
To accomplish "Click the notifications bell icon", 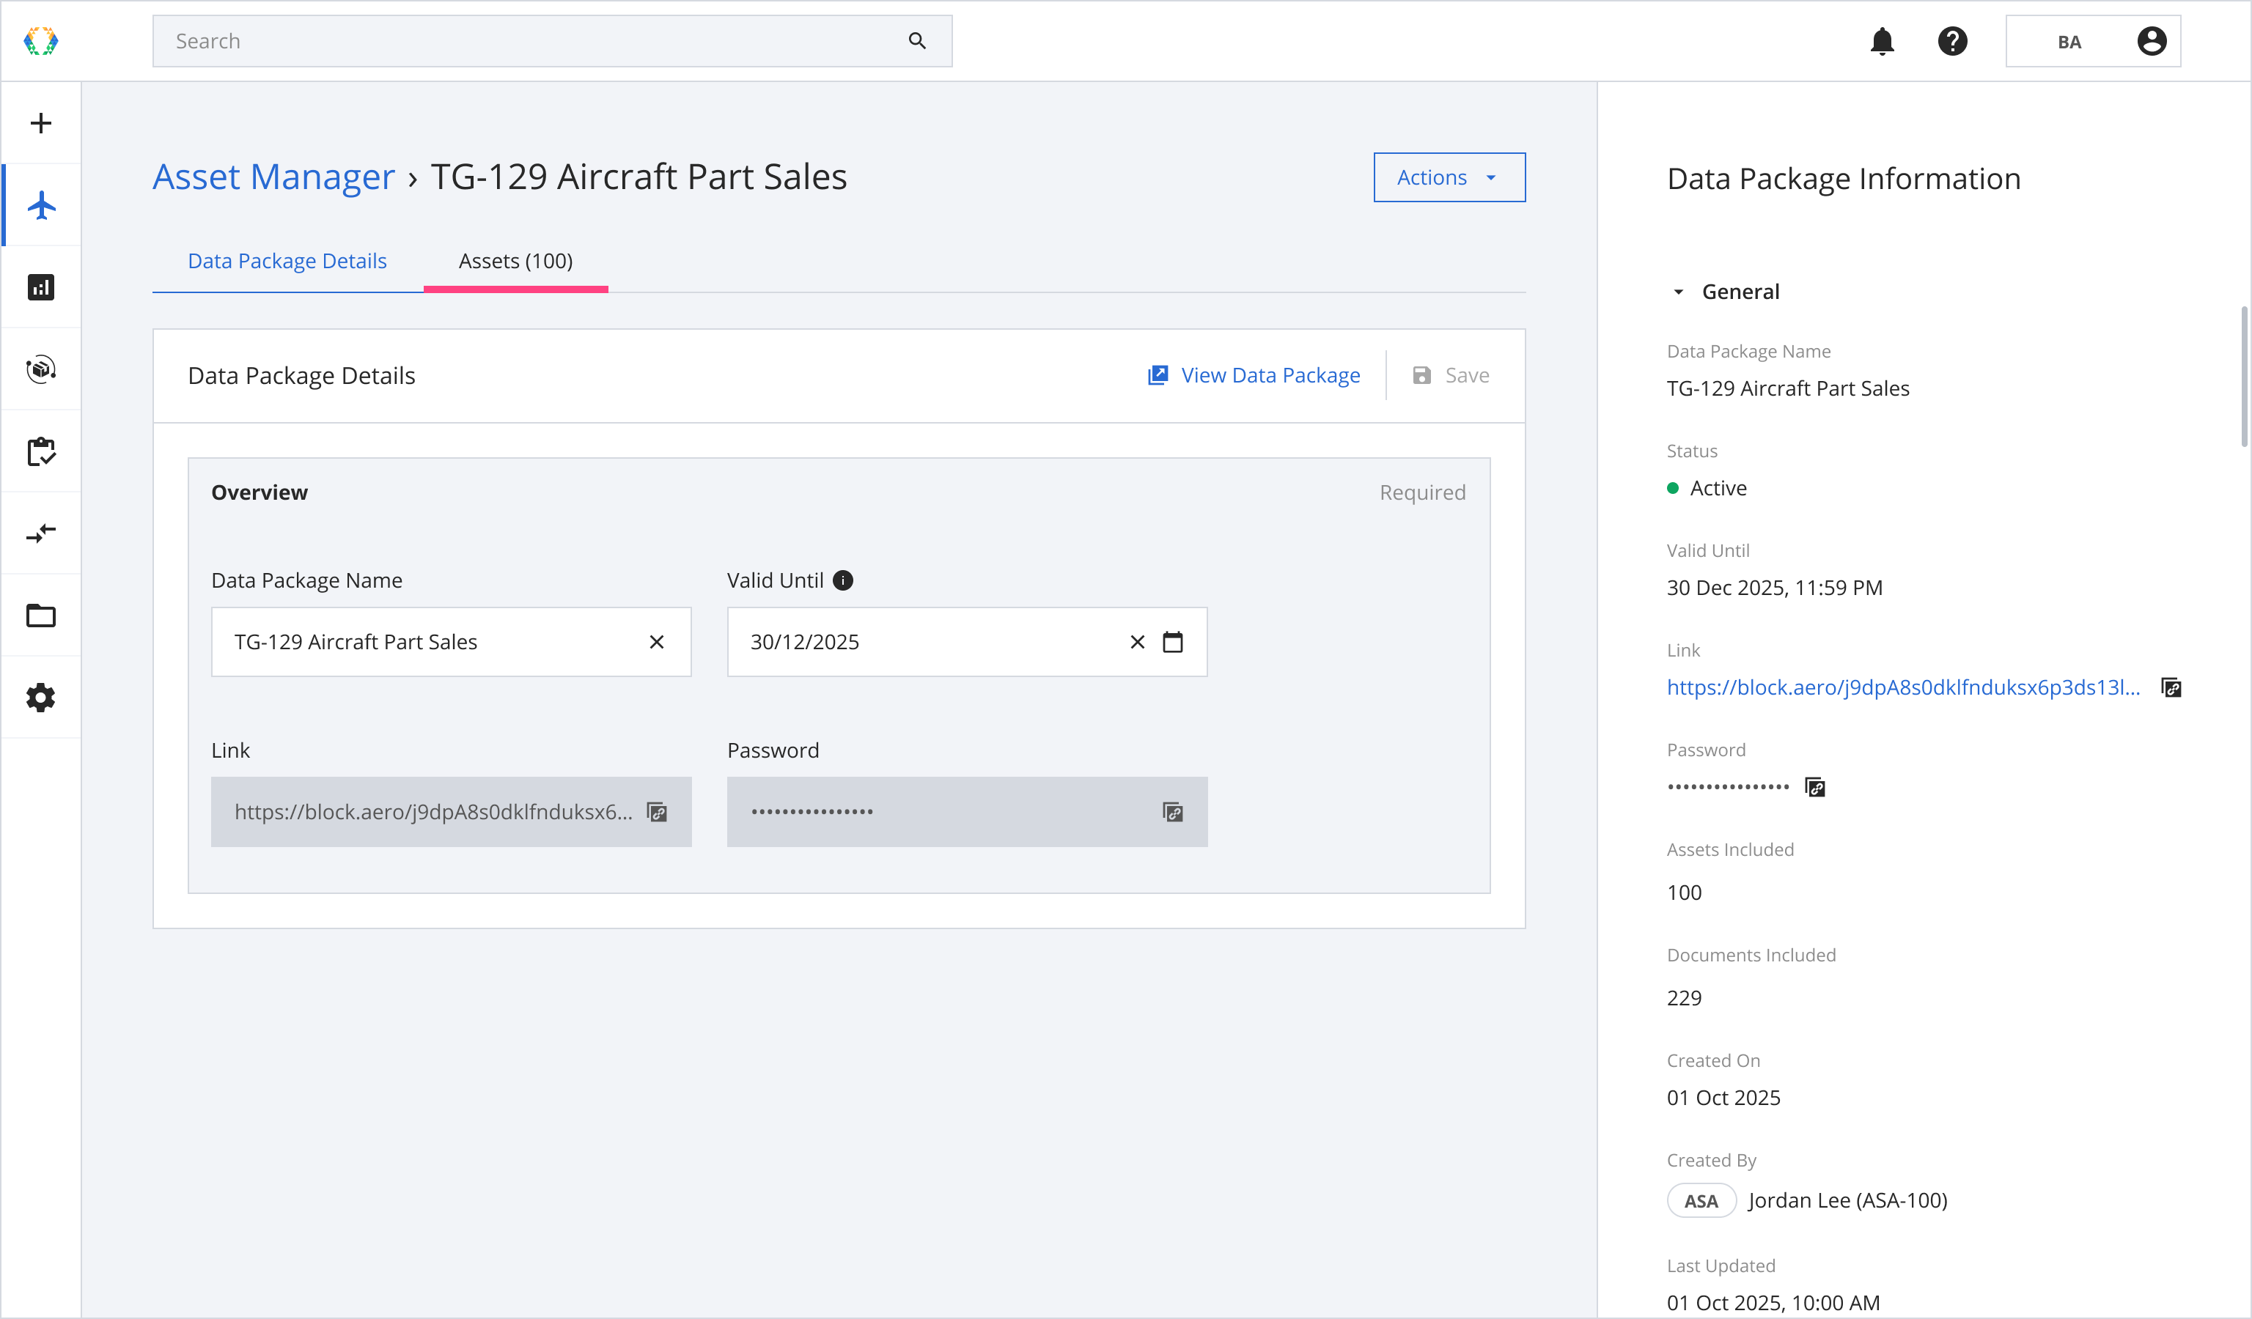I will point(1882,41).
